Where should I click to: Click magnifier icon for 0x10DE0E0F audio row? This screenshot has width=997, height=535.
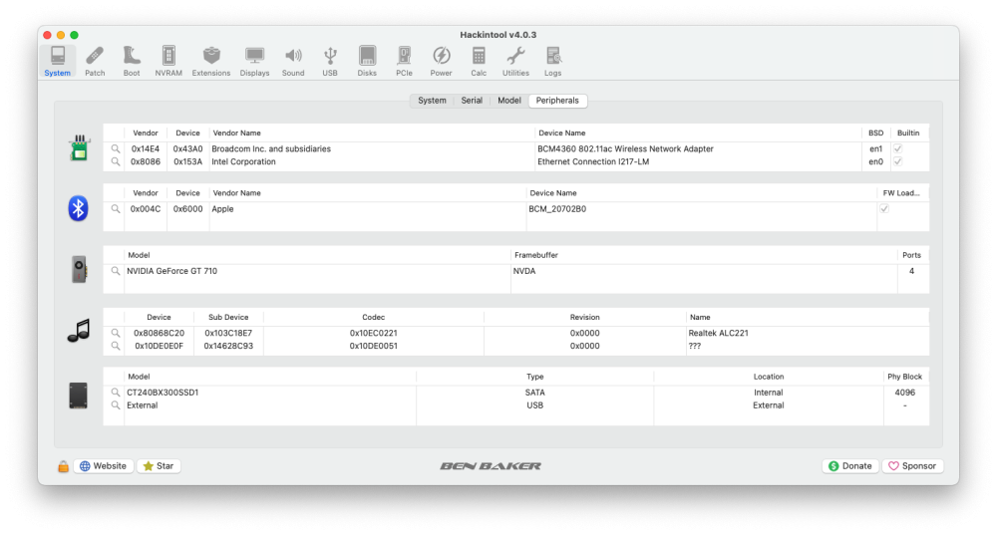(x=115, y=346)
